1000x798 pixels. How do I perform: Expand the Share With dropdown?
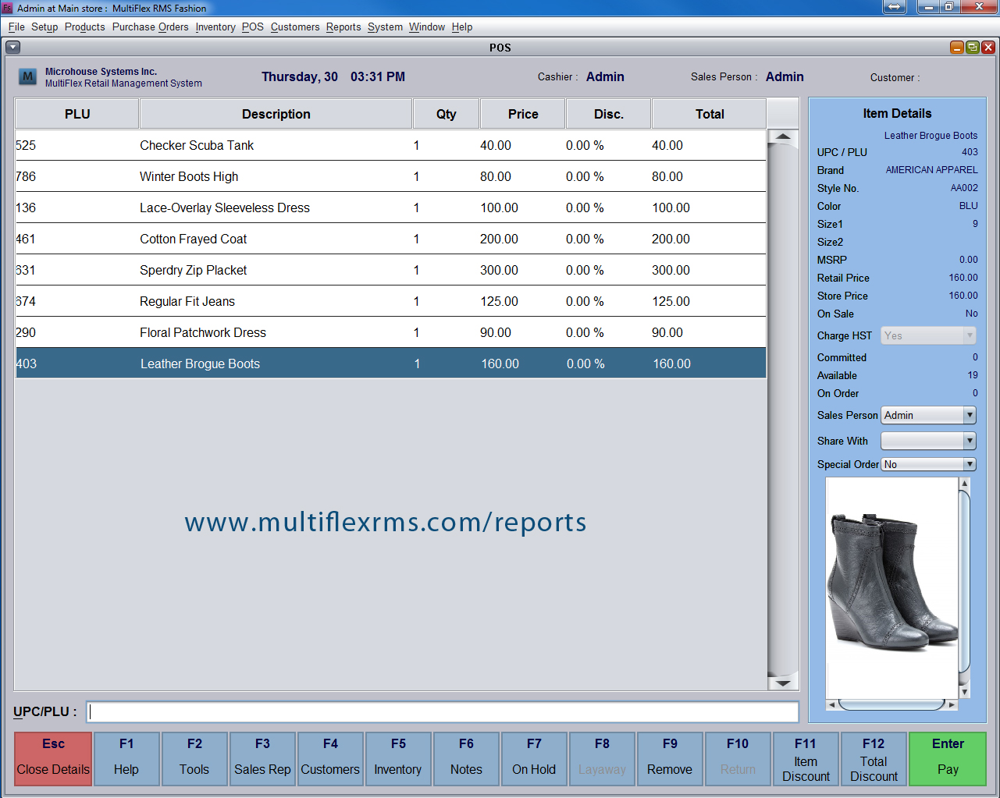click(969, 442)
